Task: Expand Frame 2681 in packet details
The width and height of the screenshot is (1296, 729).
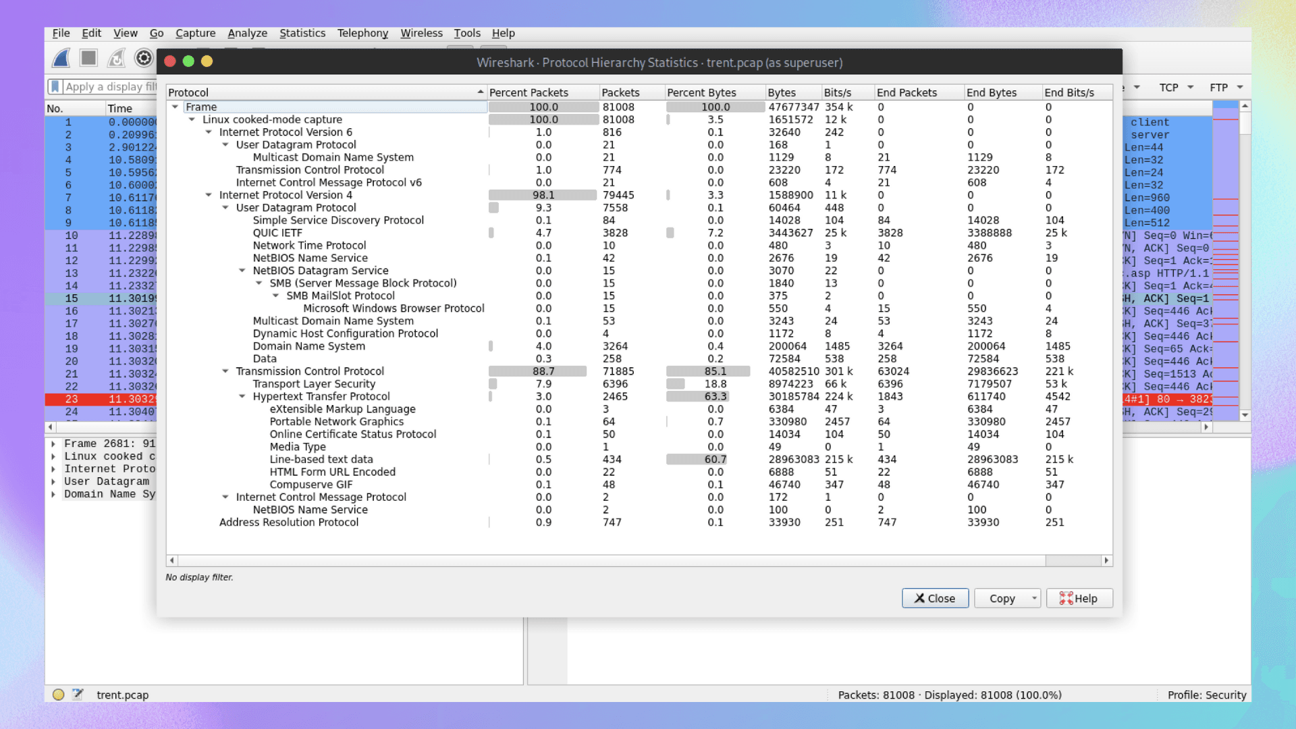Action: tap(53, 444)
